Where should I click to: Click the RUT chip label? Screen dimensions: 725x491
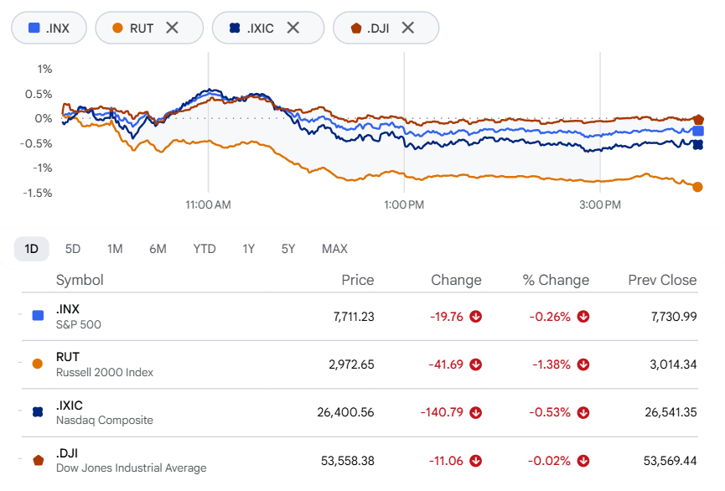pos(142,28)
